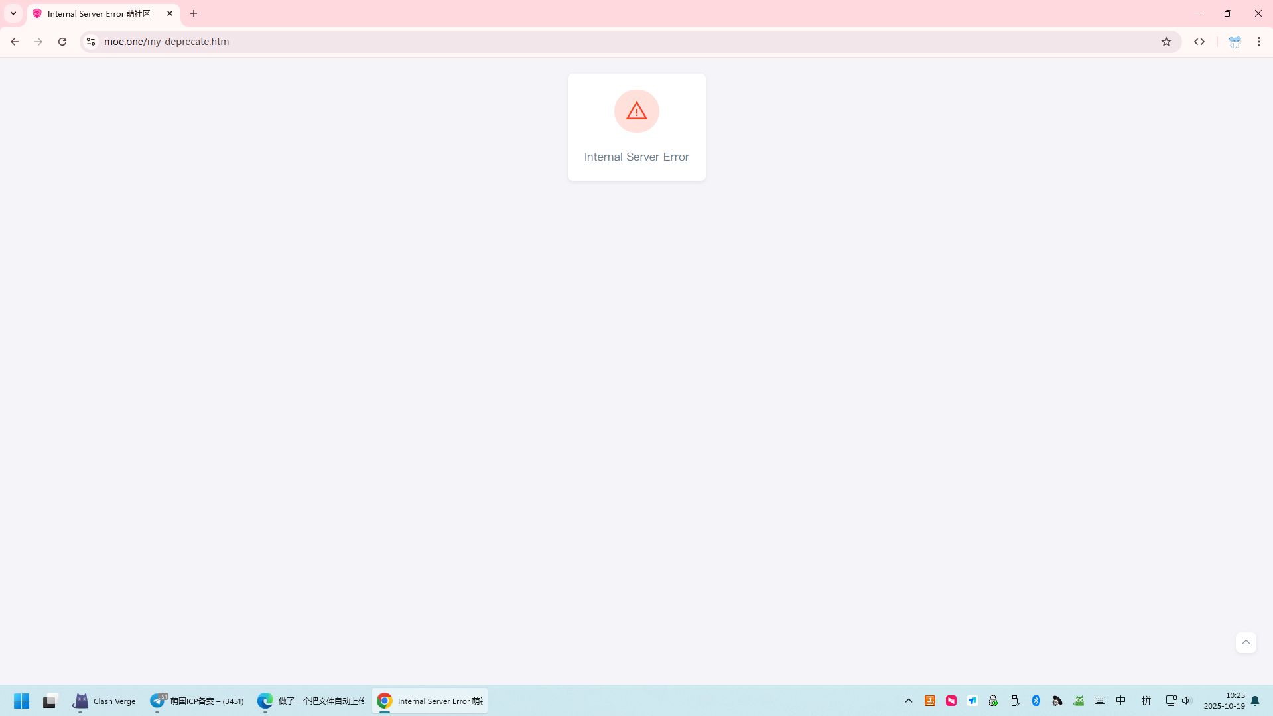Expand the tab search dropdown
Viewport: 1273px width, 716px height.
pos(13,13)
